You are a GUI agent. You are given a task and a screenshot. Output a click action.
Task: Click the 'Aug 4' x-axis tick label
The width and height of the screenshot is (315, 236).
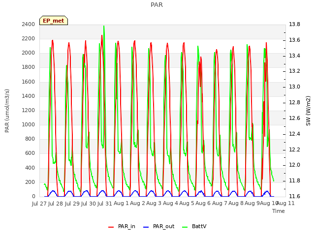point(170,203)
